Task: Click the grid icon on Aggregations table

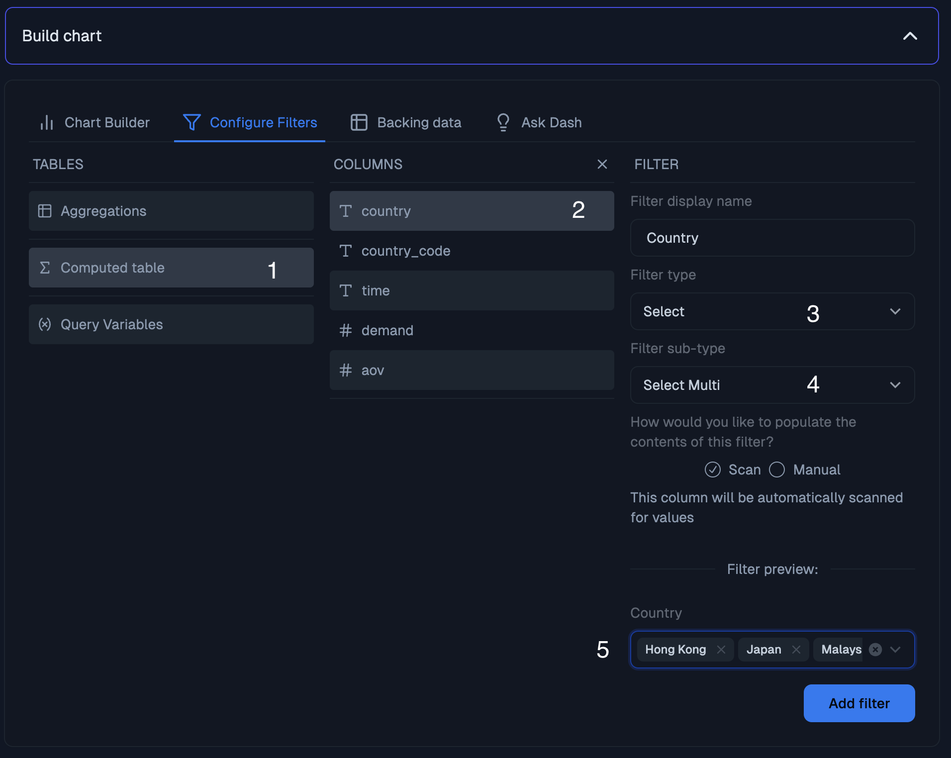Action: click(45, 211)
